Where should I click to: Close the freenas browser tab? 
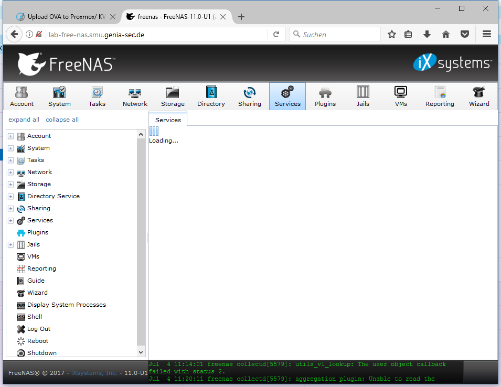[x=223, y=17]
